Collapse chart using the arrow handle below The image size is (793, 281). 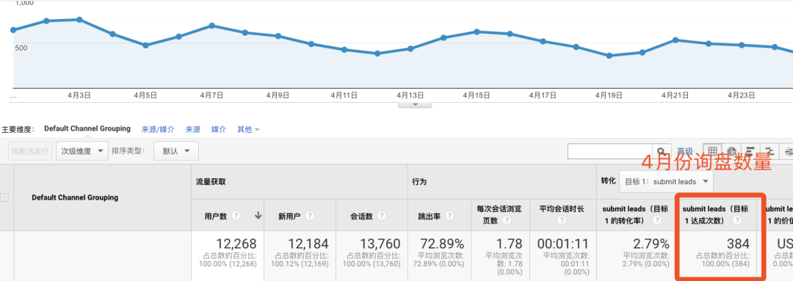pyautogui.click(x=415, y=105)
